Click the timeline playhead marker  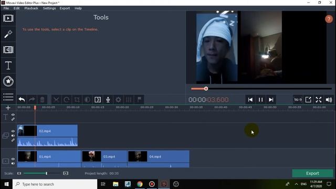click(35, 108)
